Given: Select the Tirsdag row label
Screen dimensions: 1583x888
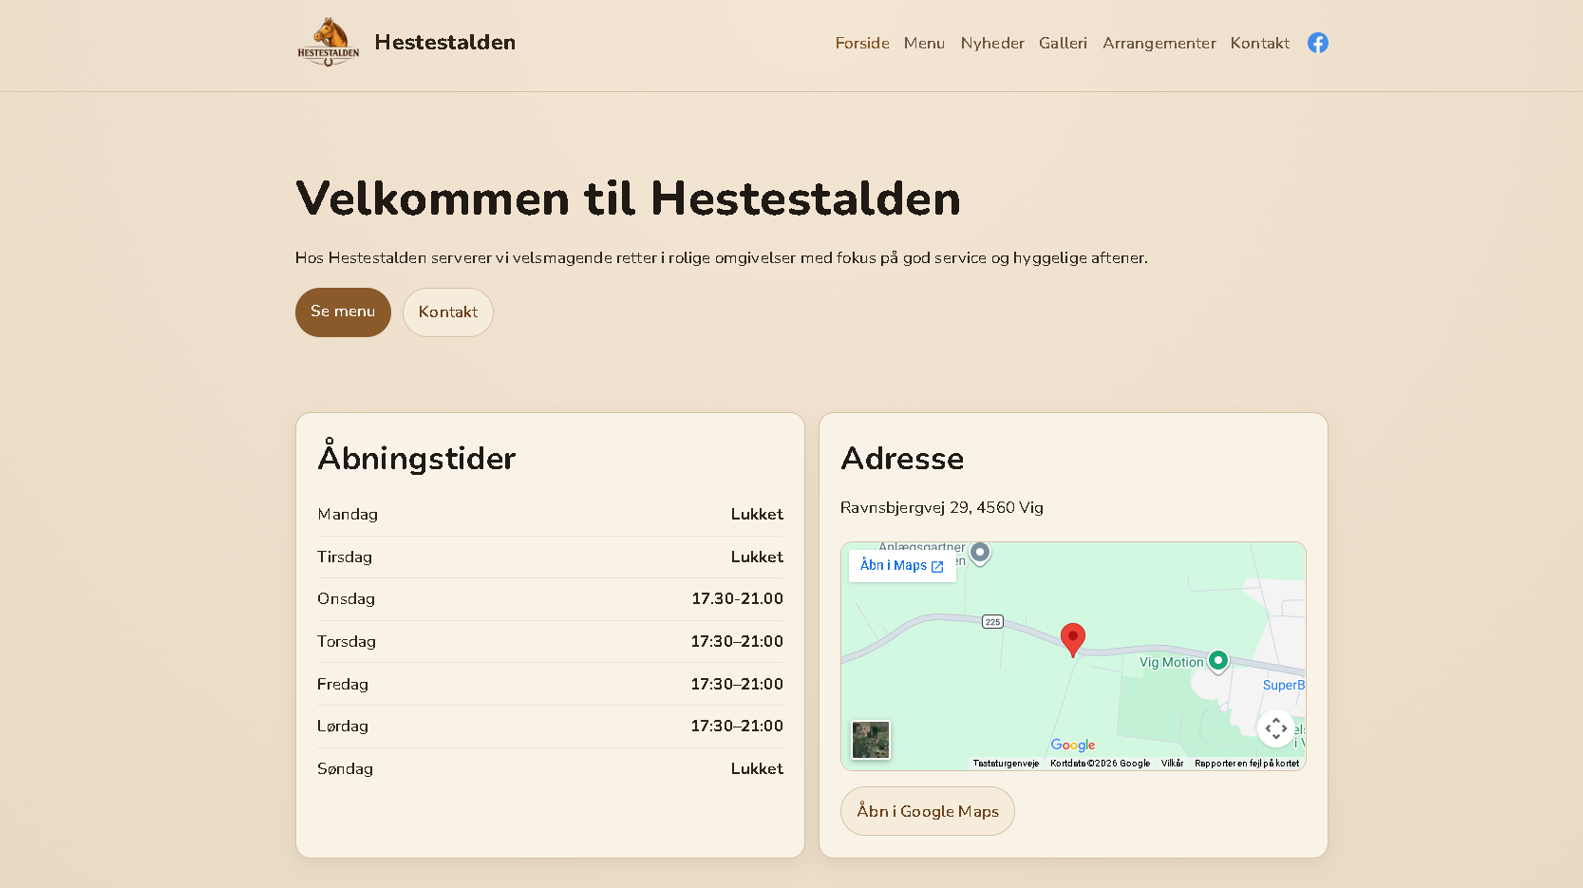Looking at the screenshot, I should click(345, 557).
